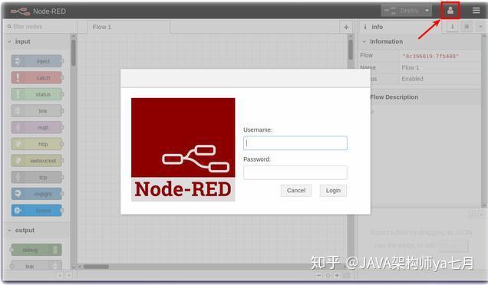Expand all palette categories with down arrow
The image size is (488, 285).
[x=69, y=275]
